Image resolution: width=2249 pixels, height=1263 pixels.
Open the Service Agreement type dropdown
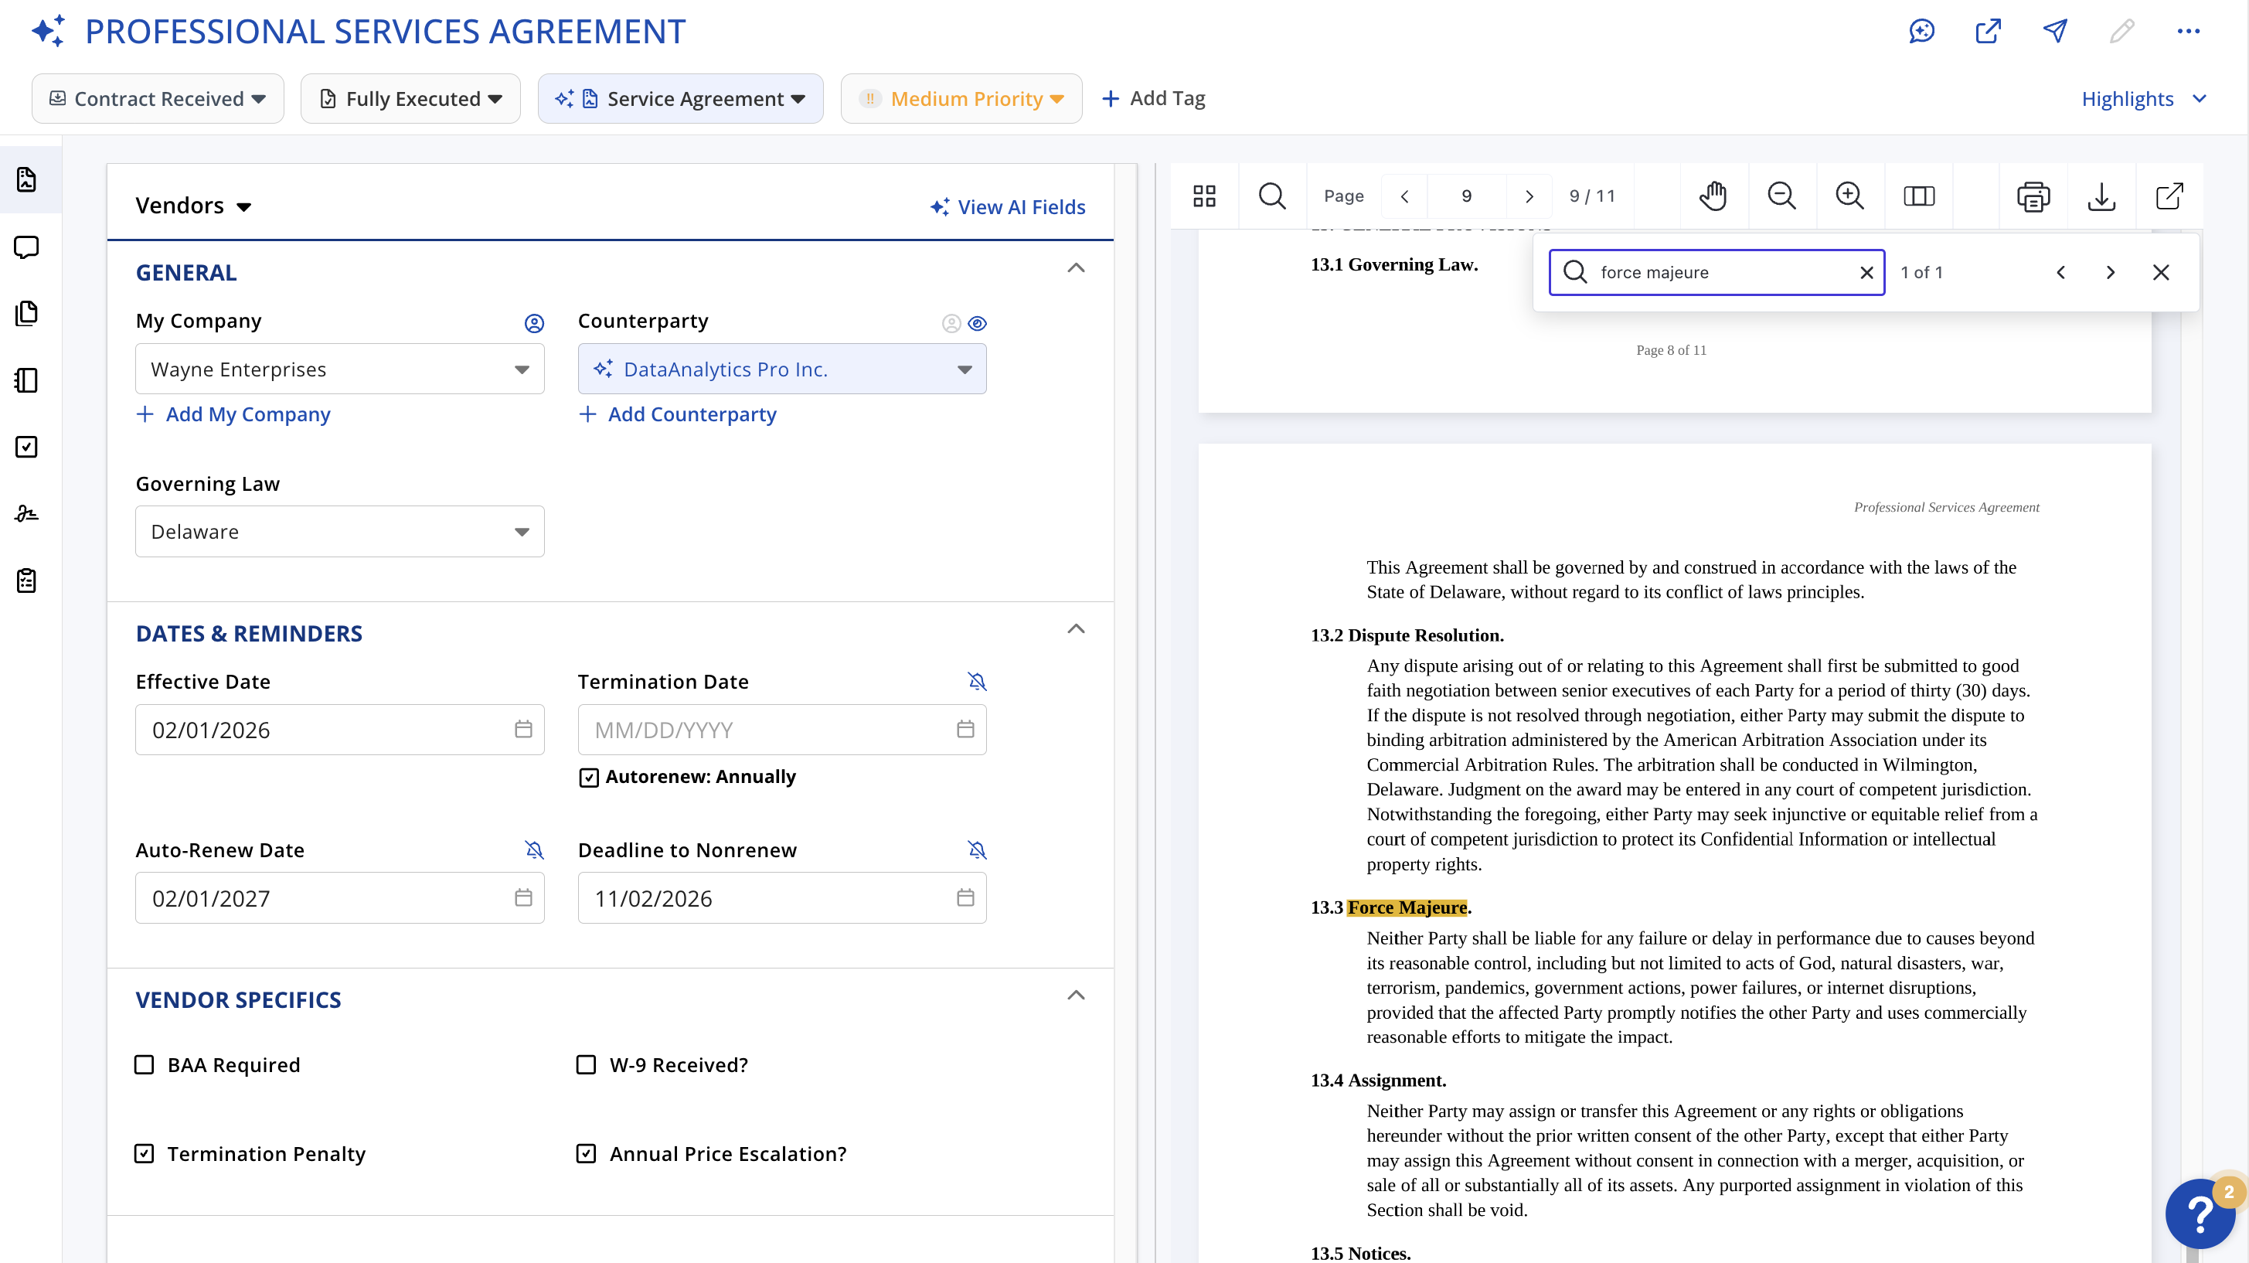(x=680, y=99)
